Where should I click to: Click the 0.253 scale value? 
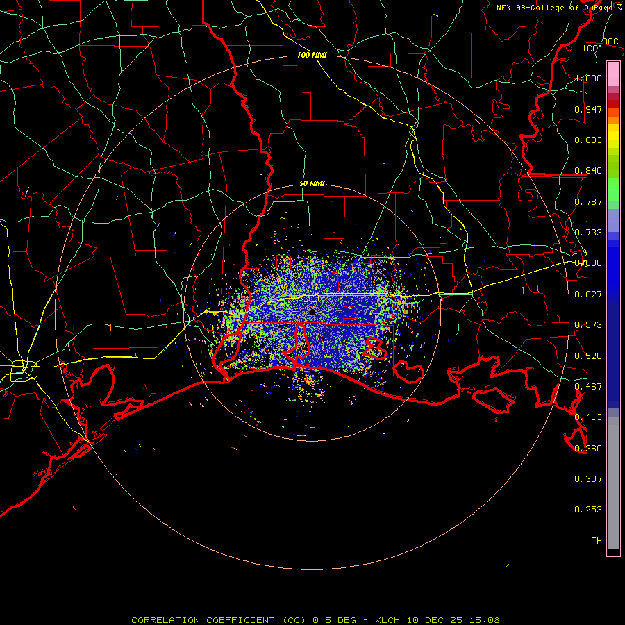click(588, 510)
